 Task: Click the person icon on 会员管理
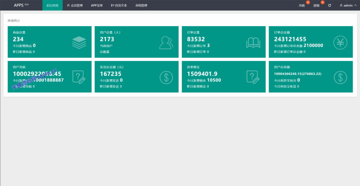(x=68, y=6)
